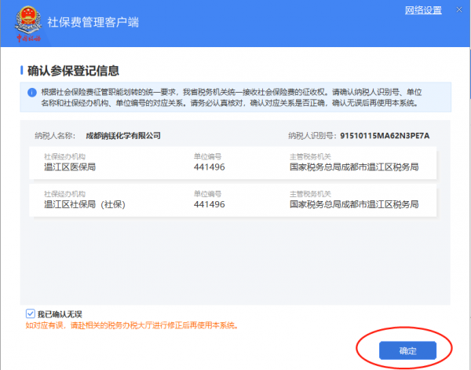Screen dimensions: 471x370
Task: Toggle the 我已确认无误 checkbox
Action: (30, 313)
